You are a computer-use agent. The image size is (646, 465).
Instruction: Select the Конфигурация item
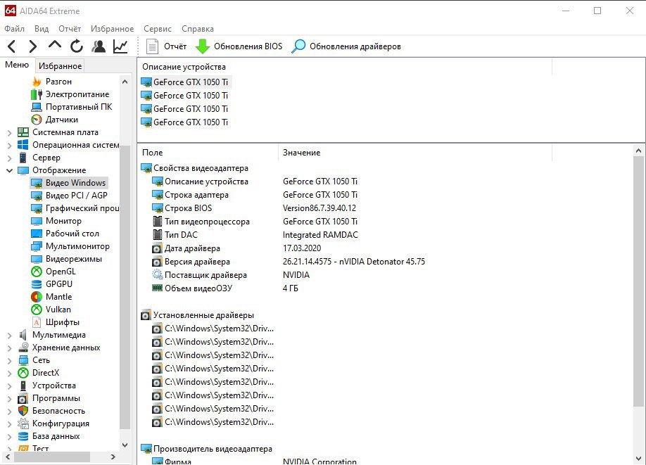point(53,423)
